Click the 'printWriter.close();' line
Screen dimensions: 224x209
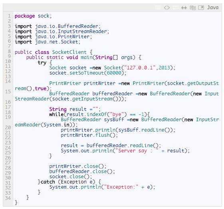point(78,166)
